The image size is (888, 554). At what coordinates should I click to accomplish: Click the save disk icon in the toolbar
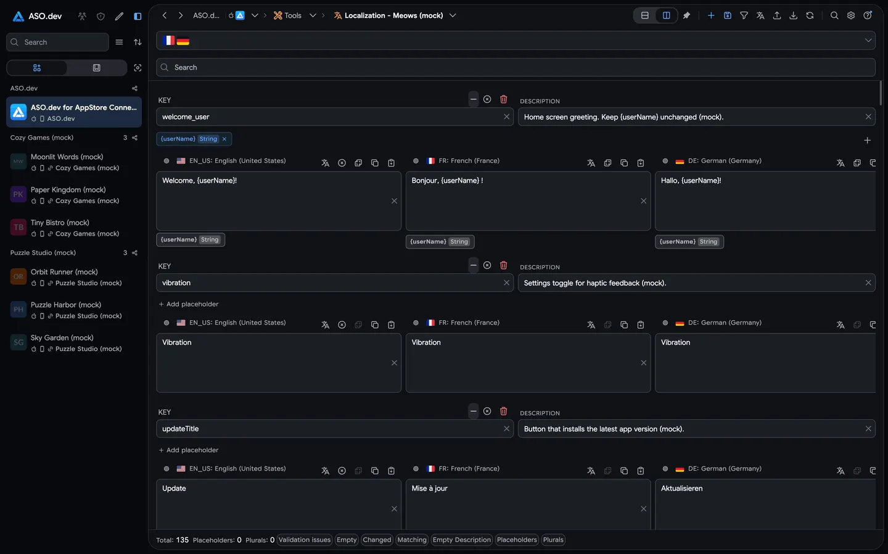point(728,15)
